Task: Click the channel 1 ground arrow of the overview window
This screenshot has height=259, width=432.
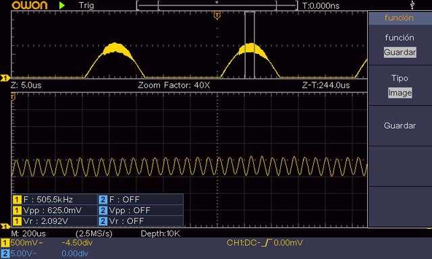Action: pos(5,78)
